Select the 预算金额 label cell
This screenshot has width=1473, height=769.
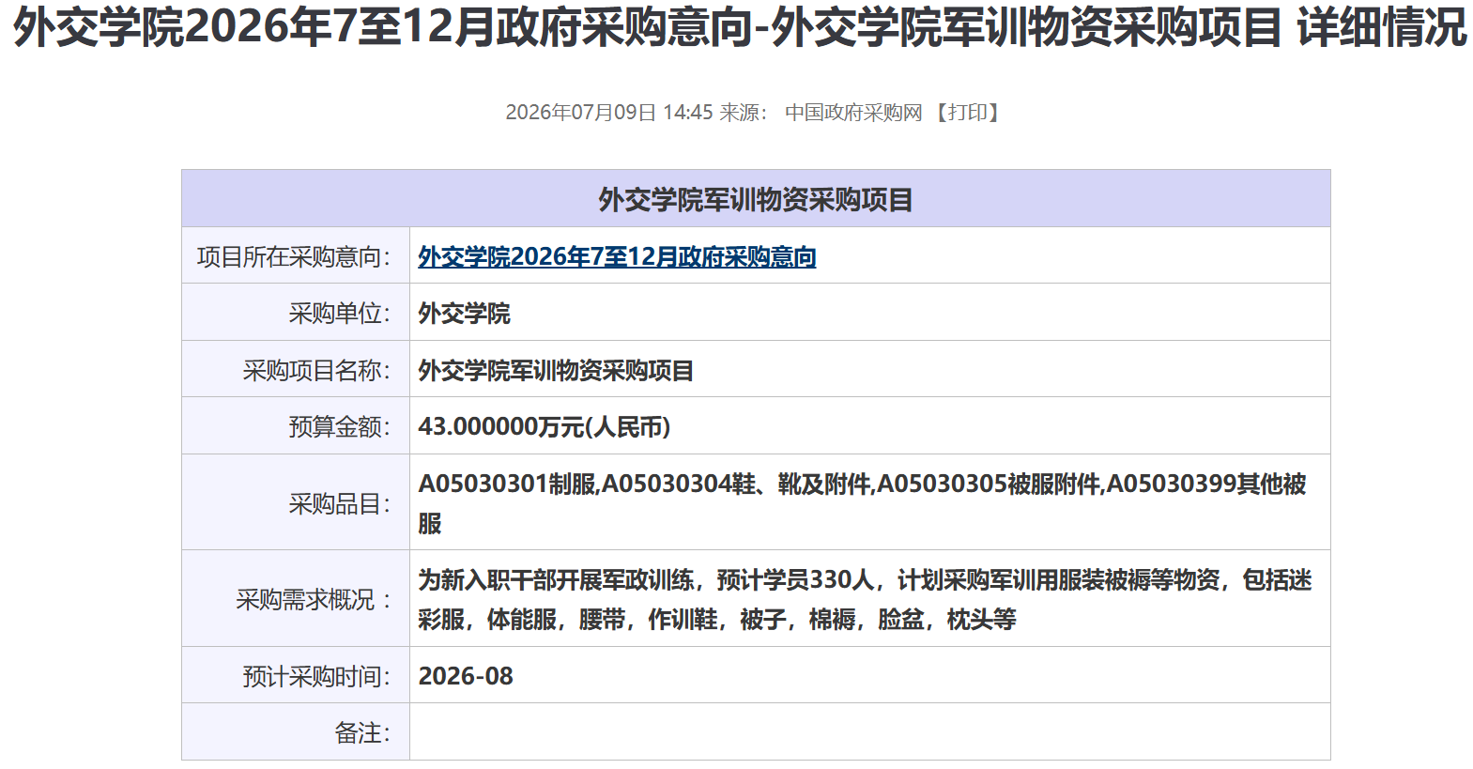pos(296,426)
